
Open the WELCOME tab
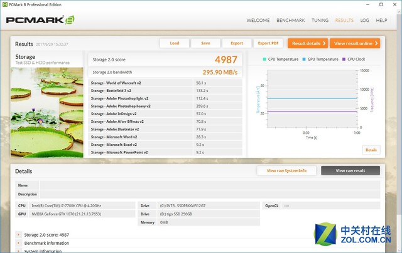258,20
